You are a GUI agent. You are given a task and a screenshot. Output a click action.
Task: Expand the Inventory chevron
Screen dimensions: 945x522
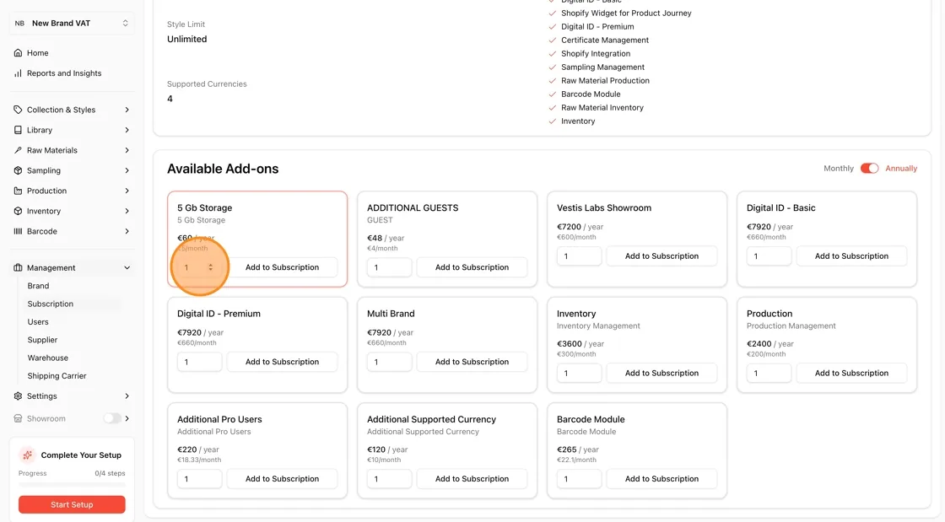coord(127,212)
